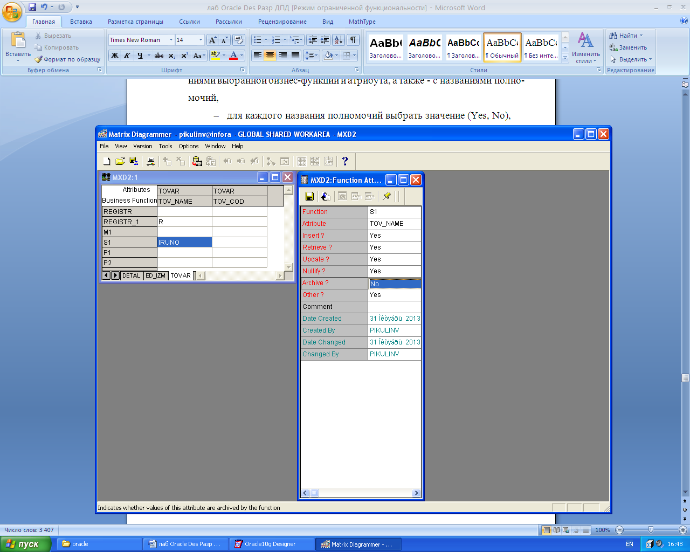Click Выделить button in Word
690x552 pixels.
[x=631, y=59]
